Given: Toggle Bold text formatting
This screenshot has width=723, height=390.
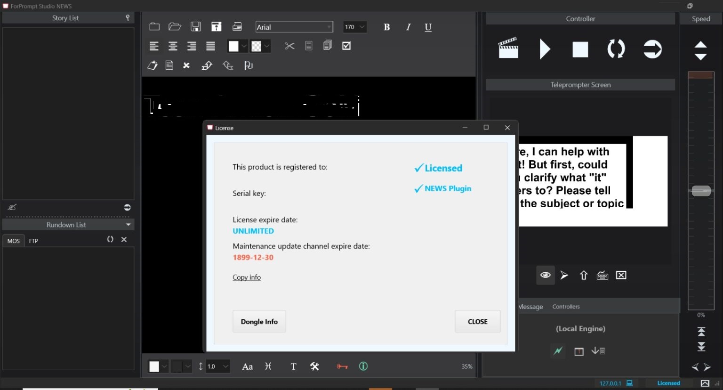Looking at the screenshot, I should (x=387, y=27).
